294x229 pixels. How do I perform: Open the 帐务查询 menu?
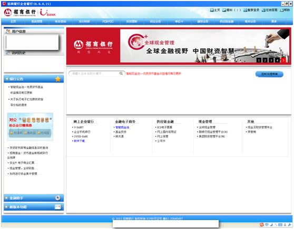[61, 22]
